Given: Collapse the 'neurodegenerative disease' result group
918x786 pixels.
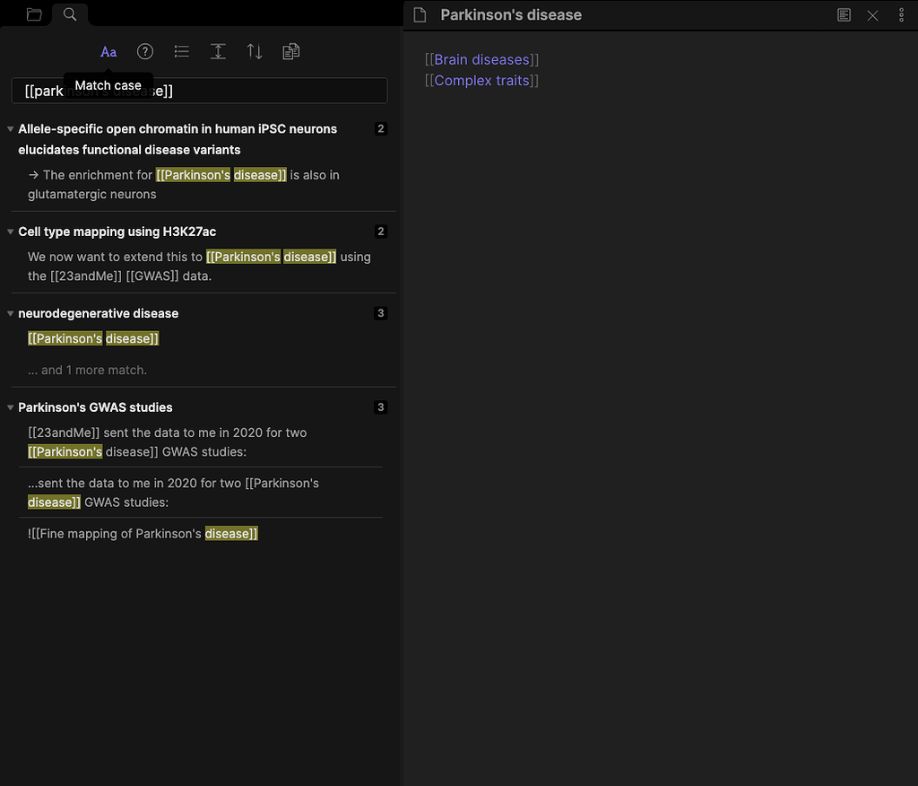Looking at the screenshot, I should click(10, 313).
